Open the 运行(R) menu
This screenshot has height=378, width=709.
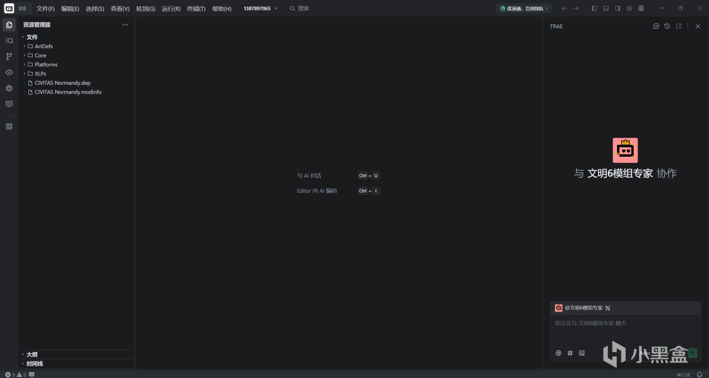point(171,8)
